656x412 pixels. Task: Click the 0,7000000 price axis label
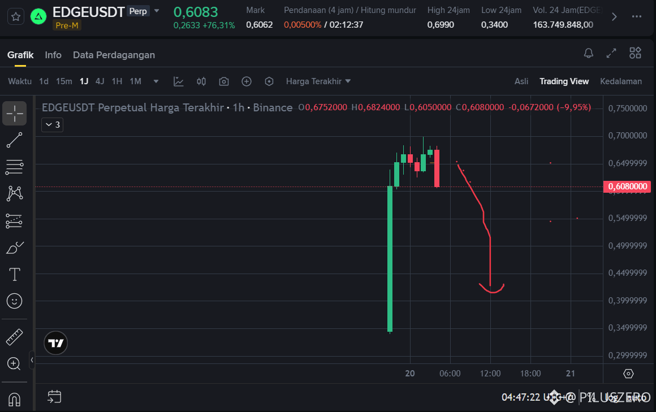point(628,136)
